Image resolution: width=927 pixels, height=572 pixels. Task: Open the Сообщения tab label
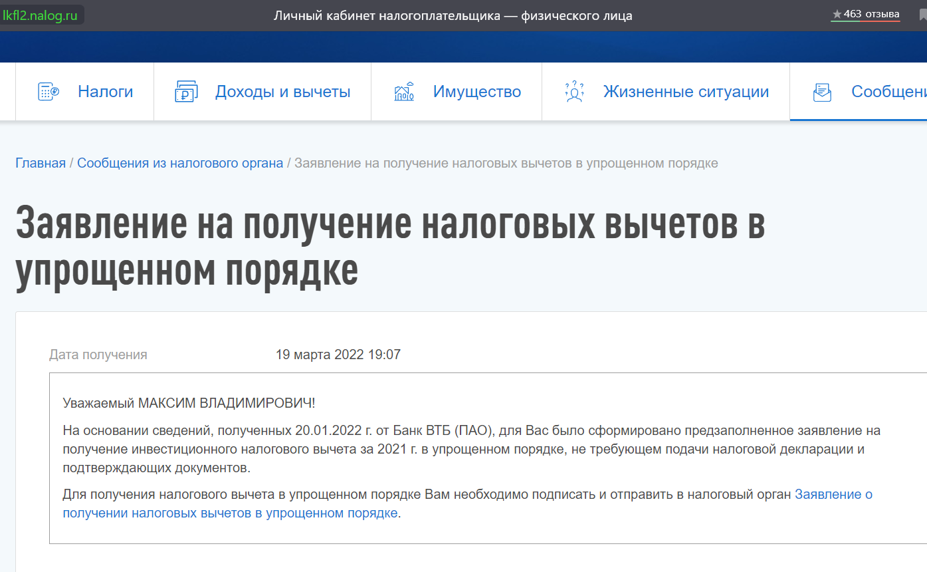[x=889, y=92]
